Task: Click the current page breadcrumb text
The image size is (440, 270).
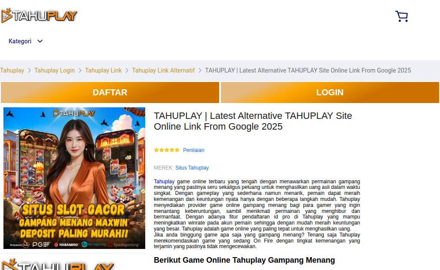Action: click(x=308, y=70)
